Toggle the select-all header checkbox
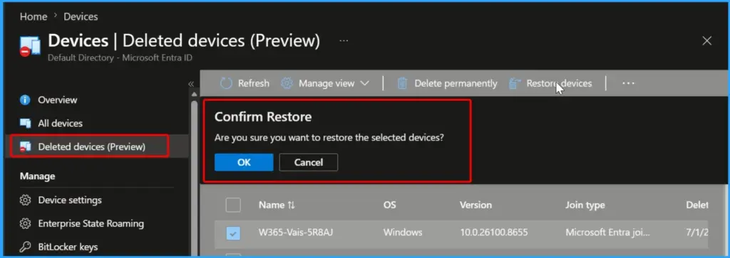 [233, 205]
